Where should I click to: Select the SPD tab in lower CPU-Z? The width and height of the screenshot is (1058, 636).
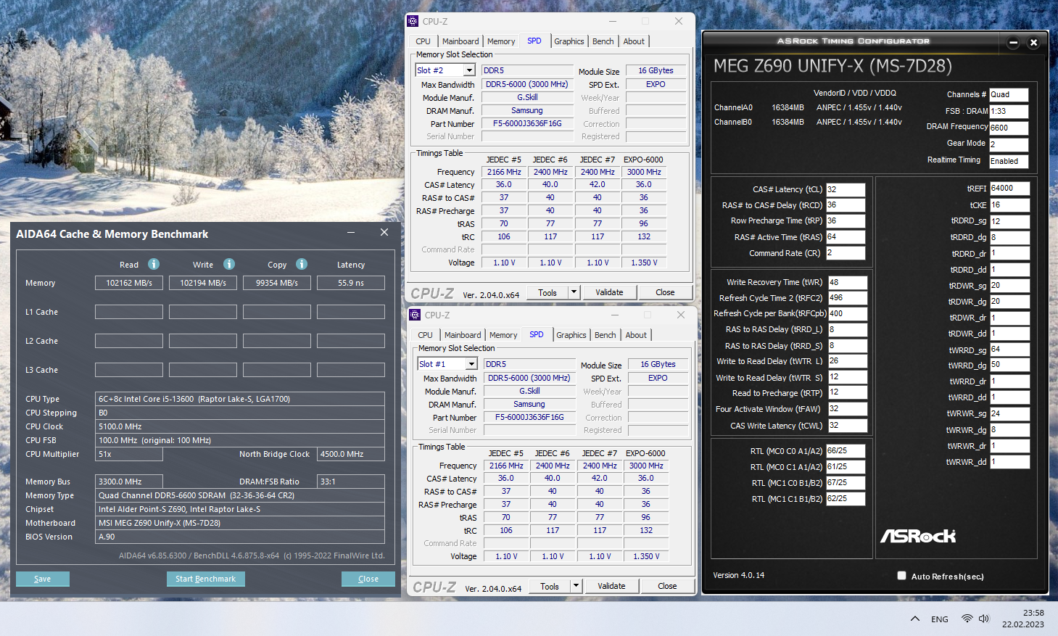(x=537, y=334)
